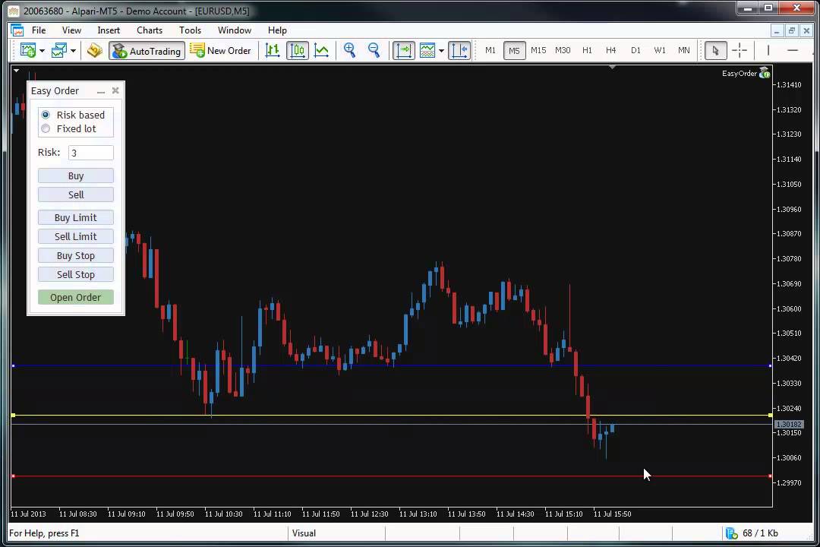Select the Crosshair tool
This screenshot has width=820, height=547.
740,51
